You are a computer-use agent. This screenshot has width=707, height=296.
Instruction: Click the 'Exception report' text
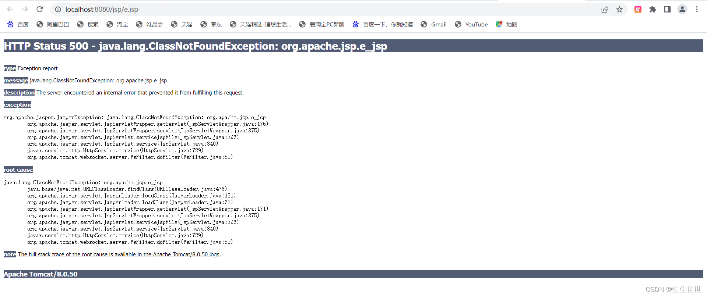point(38,68)
